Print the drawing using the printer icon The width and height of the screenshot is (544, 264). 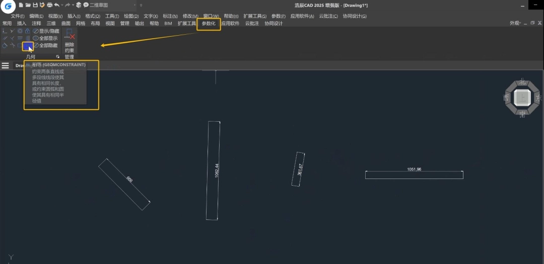[49, 5]
